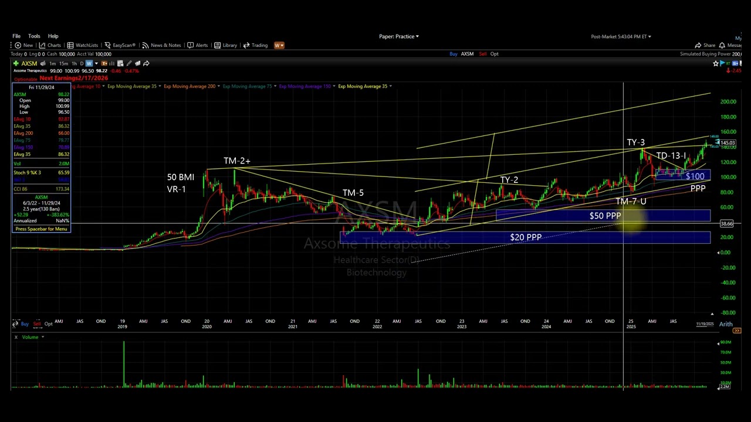
Task: Click Press Spacebar for Menu
Action: tap(41, 229)
